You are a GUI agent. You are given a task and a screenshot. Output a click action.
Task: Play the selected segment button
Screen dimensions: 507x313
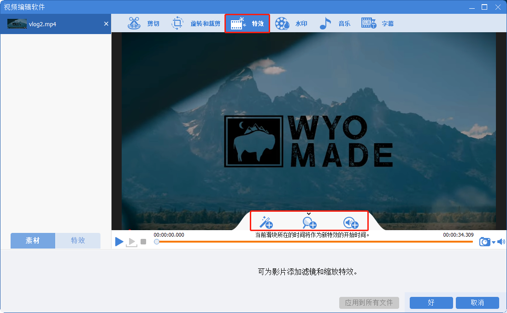pyautogui.click(x=132, y=242)
